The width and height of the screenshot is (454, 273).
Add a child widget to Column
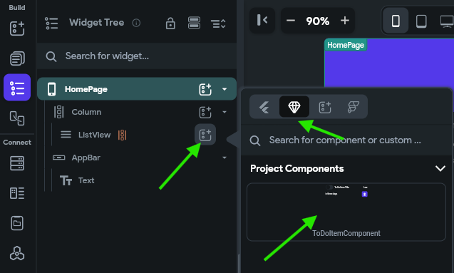pyautogui.click(x=205, y=112)
